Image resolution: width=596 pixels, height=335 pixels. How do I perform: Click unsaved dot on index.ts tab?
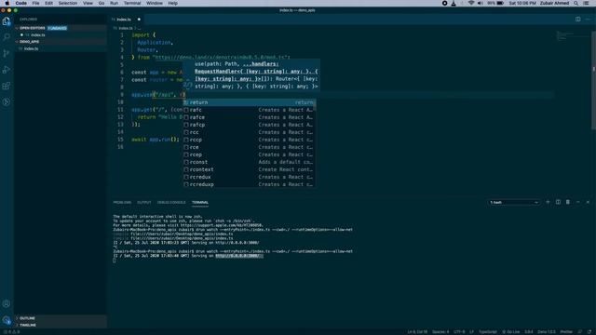coord(139,20)
